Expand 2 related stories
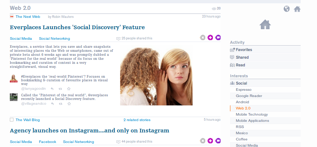The height and width of the screenshot is (147, 317). click(x=136, y=120)
